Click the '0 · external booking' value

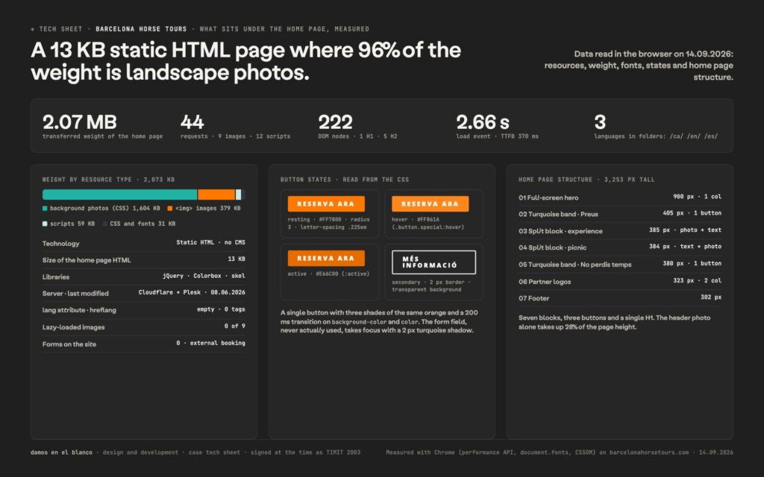tap(210, 343)
